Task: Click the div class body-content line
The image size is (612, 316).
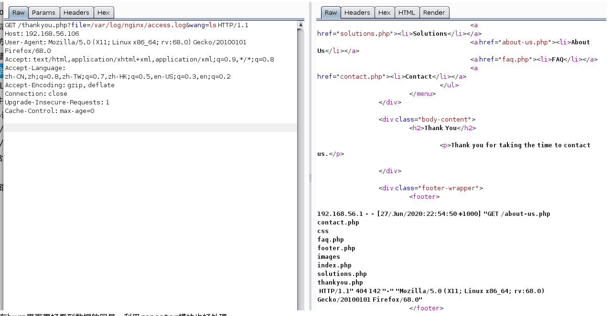Action: point(427,120)
